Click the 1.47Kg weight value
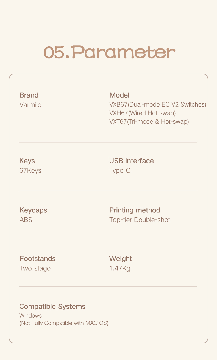This screenshot has height=360, width=217. click(120, 269)
